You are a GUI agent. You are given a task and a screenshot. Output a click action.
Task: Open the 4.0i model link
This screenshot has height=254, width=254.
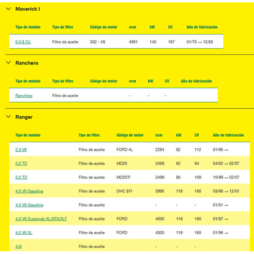(18, 247)
